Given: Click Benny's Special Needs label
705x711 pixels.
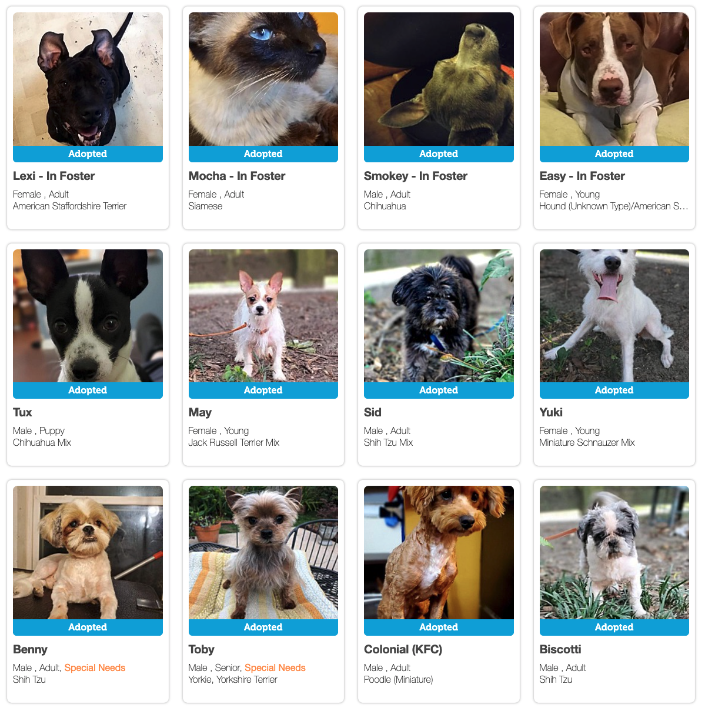Looking at the screenshot, I should pyautogui.click(x=95, y=667).
